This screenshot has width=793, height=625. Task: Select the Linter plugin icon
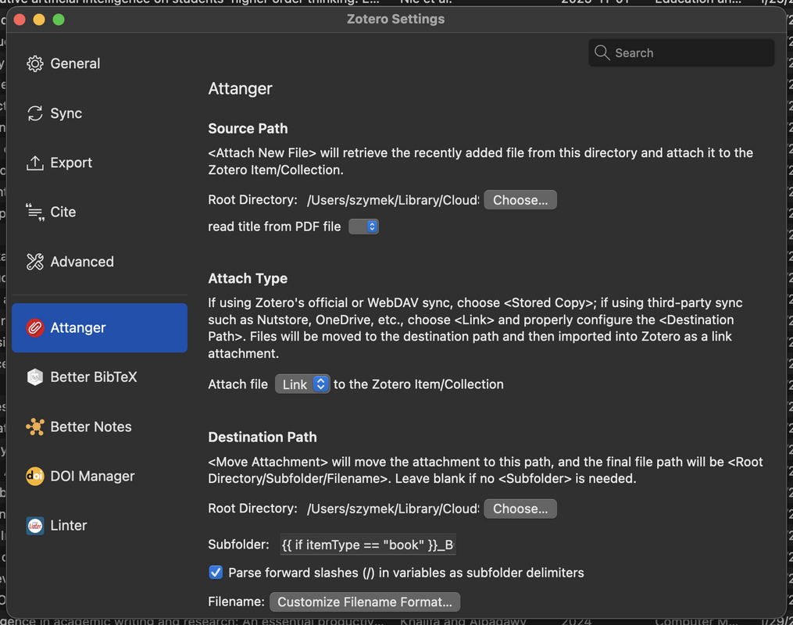36,525
